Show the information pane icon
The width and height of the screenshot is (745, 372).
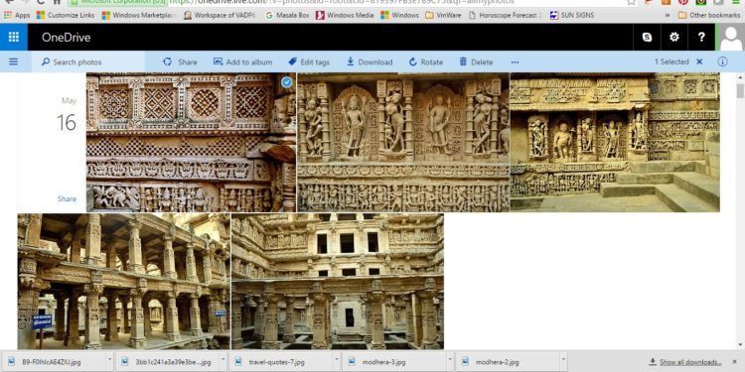point(723,62)
